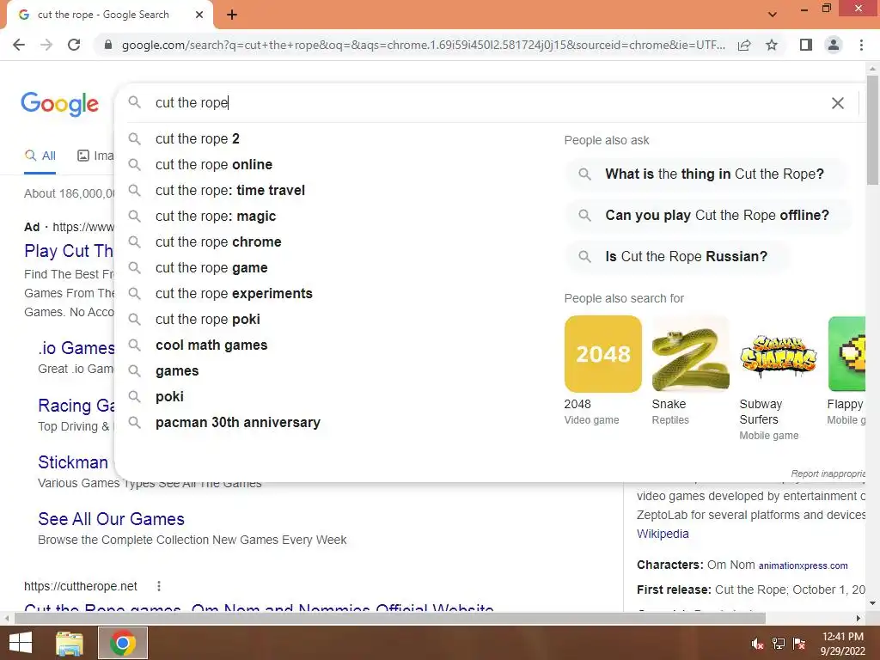The width and height of the screenshot is (880, 660).
Task: Click the scroll right arrow
Action: [859, 619]
